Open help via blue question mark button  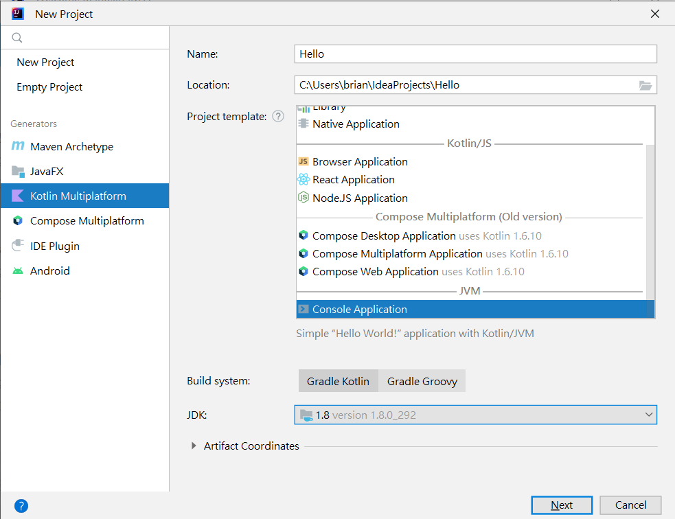pyautogui.click(x=21, y=506)
